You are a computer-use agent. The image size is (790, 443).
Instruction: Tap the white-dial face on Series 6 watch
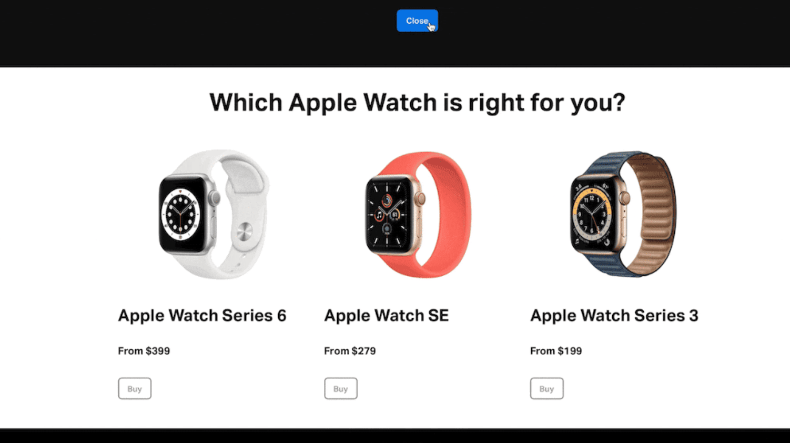click(181, 214)
